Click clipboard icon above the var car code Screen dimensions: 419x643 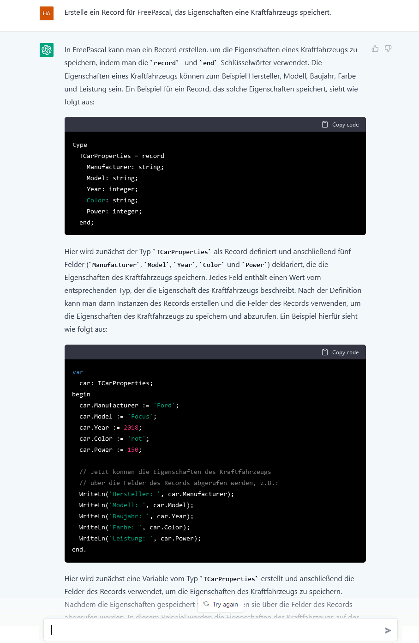click(325, 352)
